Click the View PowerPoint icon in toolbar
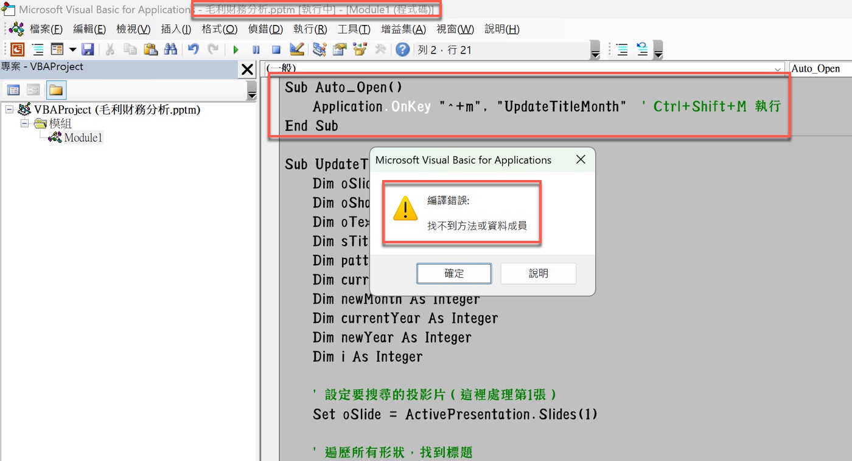Image resolution: width=852 pixels, height=461 pixels. 18,50
